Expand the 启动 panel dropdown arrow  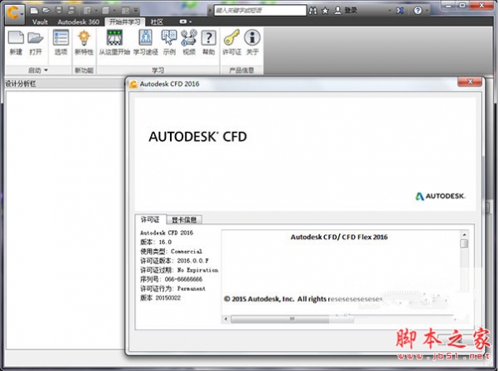[x=46, y=70]
